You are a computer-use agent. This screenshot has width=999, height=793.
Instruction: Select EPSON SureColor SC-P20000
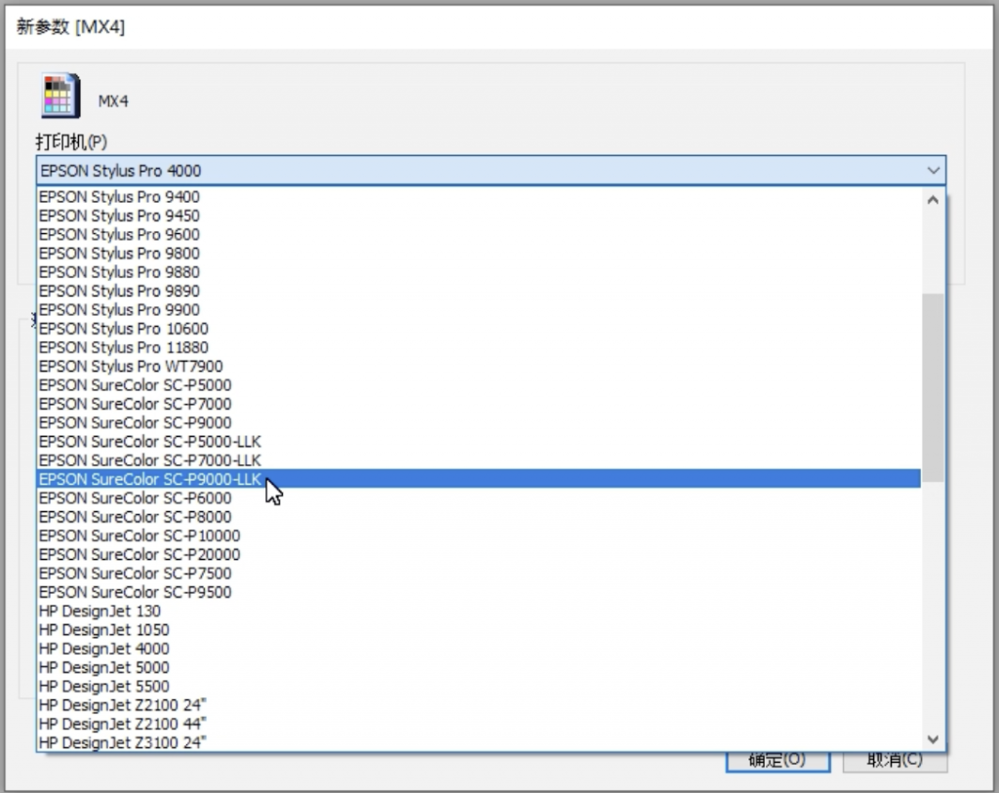point(478,555)
